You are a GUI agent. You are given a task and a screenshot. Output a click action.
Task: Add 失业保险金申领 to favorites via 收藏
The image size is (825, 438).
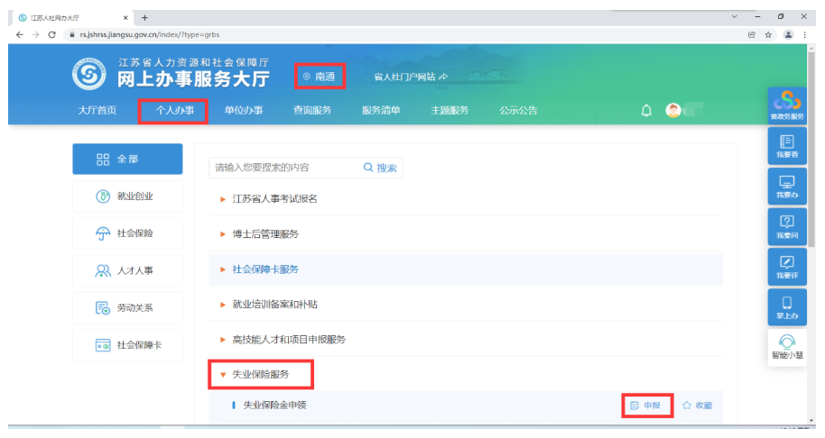point(697,406)
